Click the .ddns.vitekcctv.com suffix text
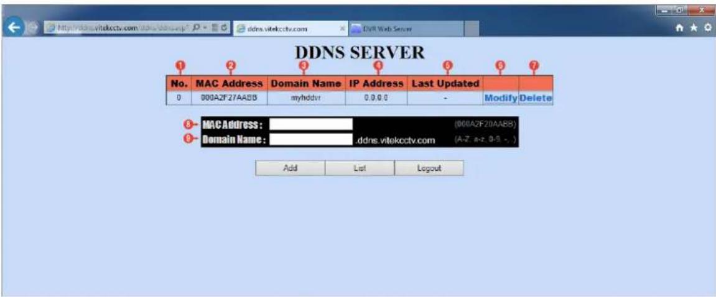 click(396, 140)
